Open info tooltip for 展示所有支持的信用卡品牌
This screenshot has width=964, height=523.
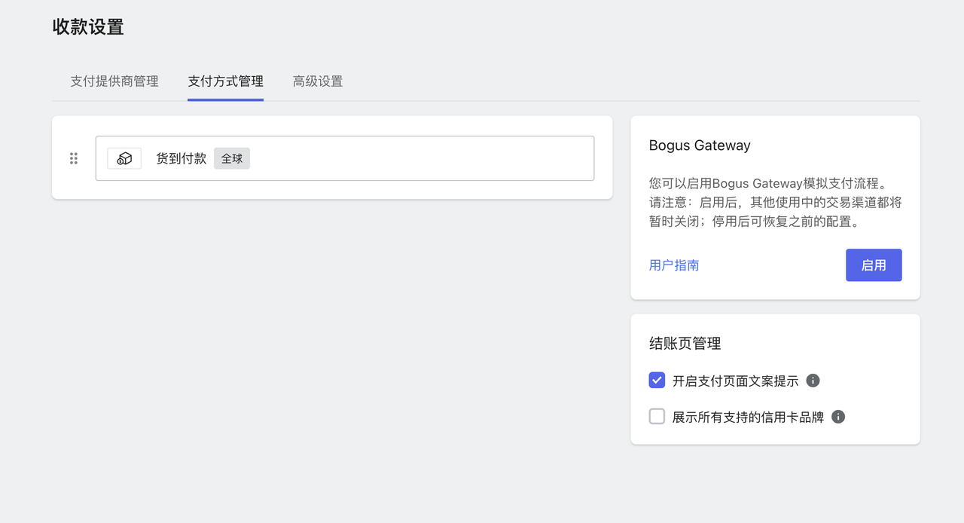click(838, 416)
